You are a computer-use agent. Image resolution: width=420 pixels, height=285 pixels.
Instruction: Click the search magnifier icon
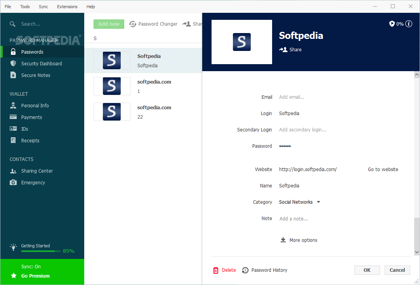tap(12, 24)
